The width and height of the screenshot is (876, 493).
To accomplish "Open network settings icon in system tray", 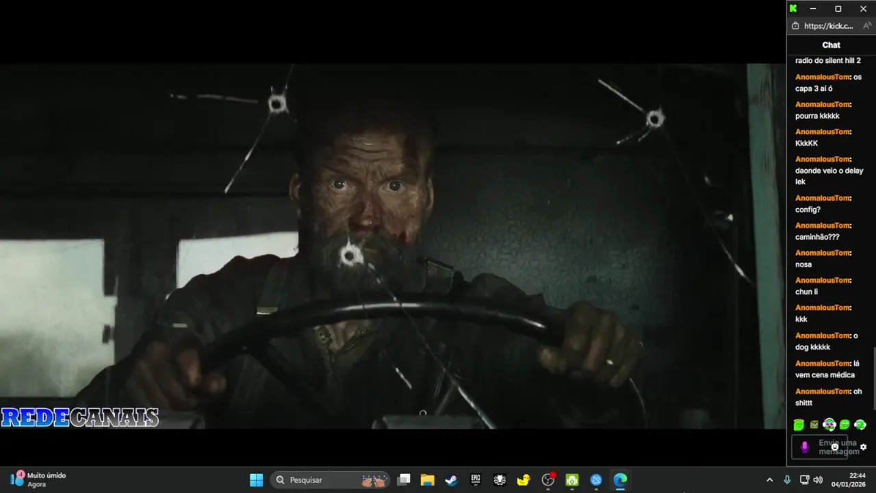I will click(804, 480).
